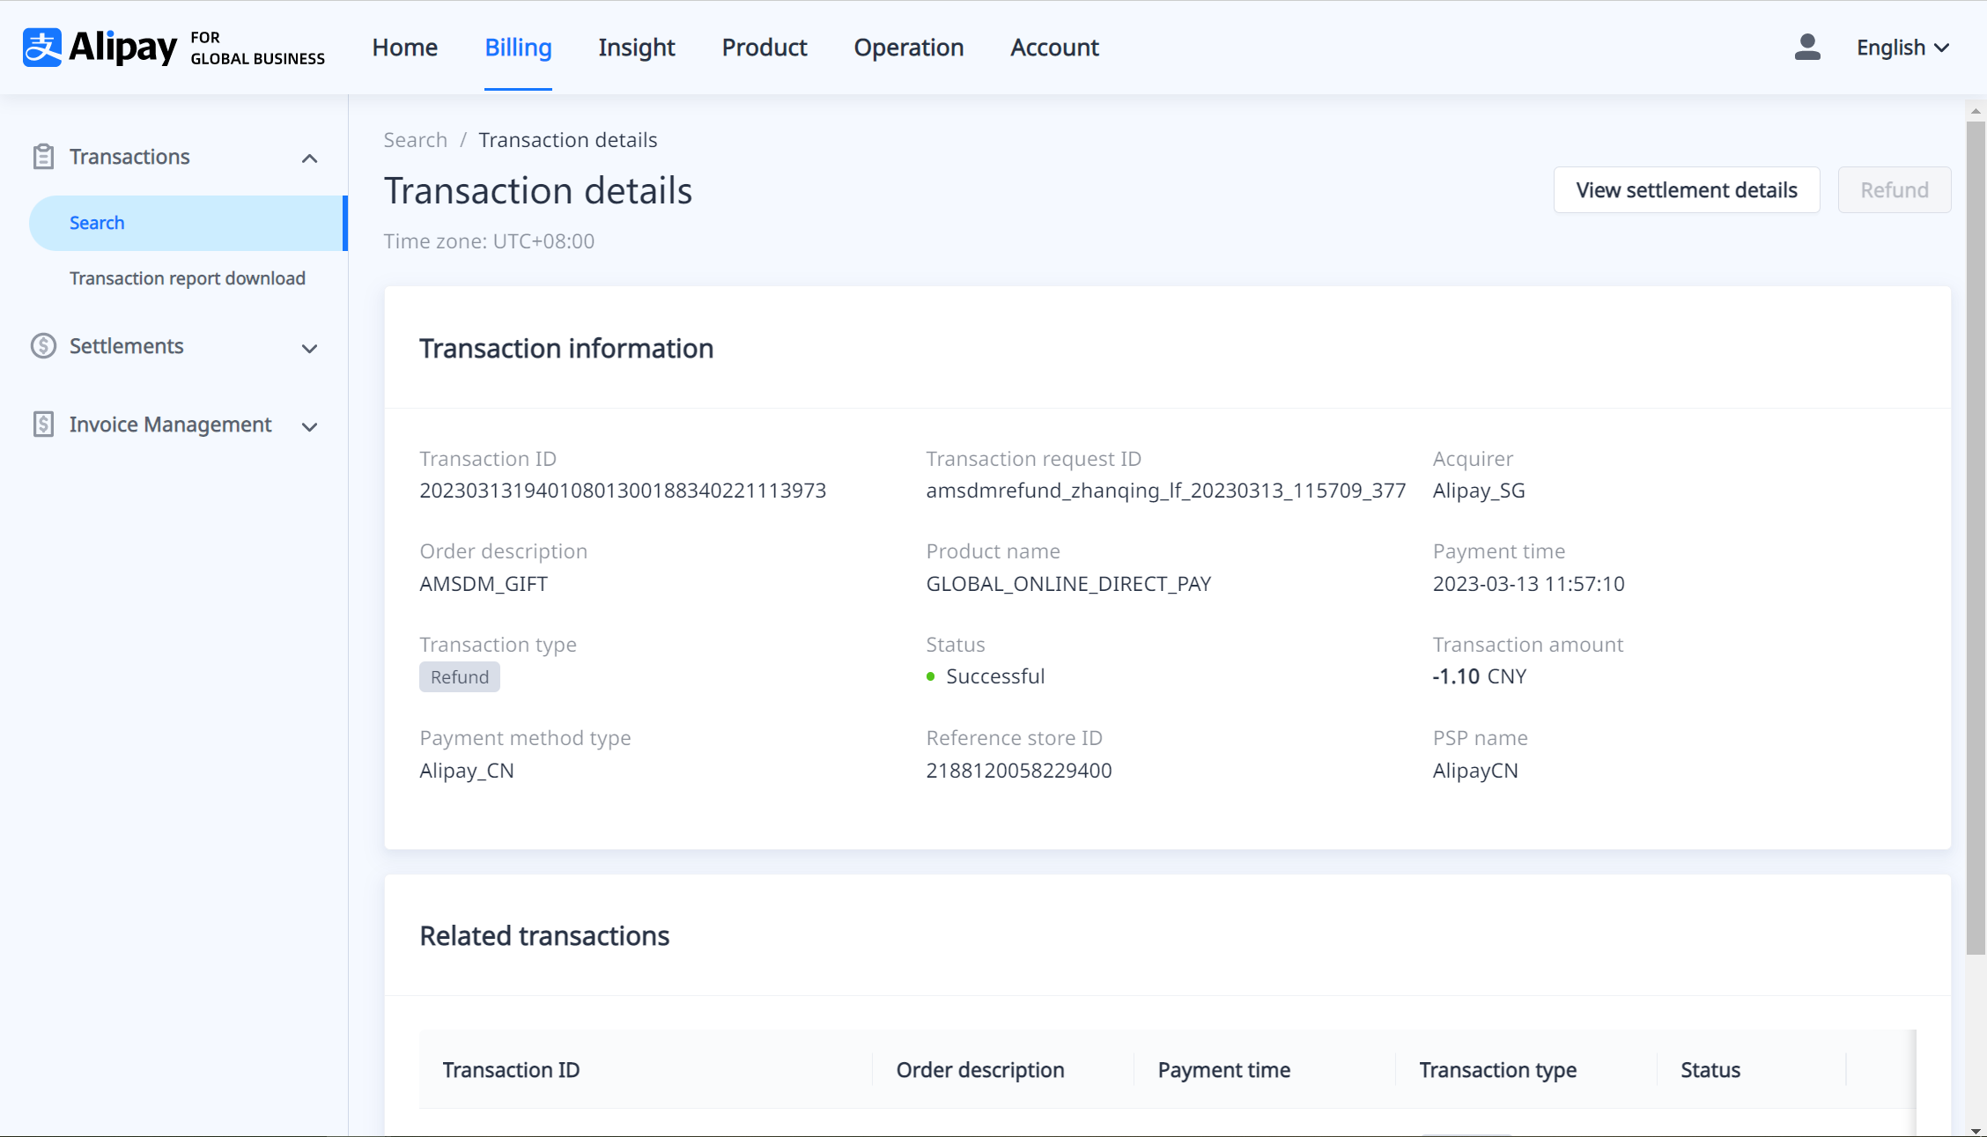Click the scrollbar up arrow
This screenshot has width=1987, height=1137.
click(x=1976, y=111)
